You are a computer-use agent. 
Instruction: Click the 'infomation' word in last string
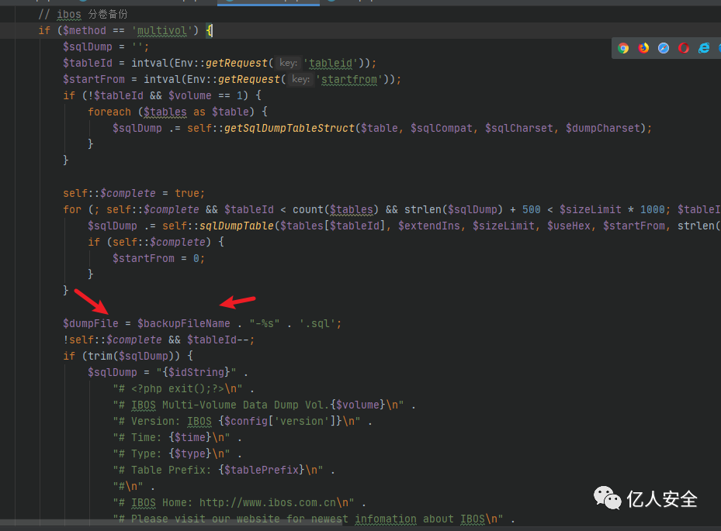[385, 519]
